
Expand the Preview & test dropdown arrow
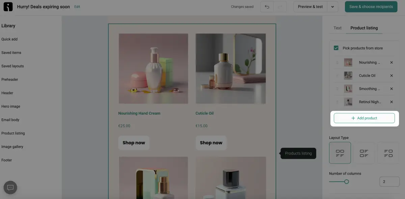[x=332, y=7]
